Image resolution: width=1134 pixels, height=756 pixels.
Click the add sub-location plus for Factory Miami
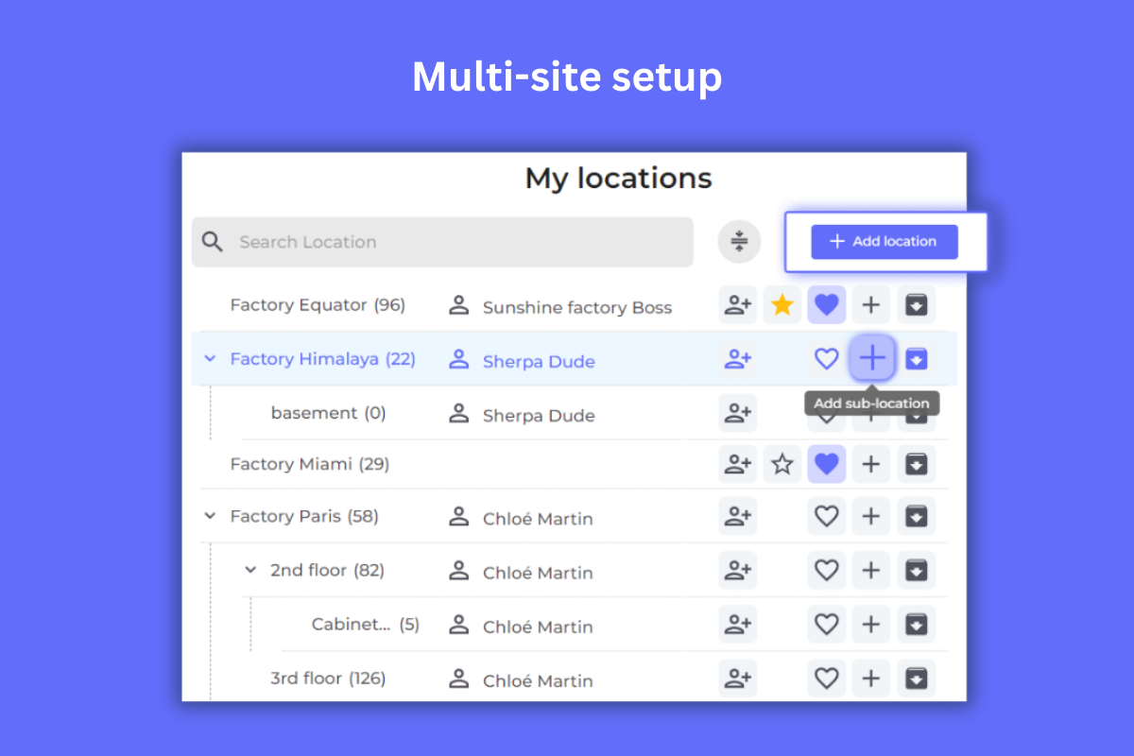pyautogui.click(x=870, y=463)
